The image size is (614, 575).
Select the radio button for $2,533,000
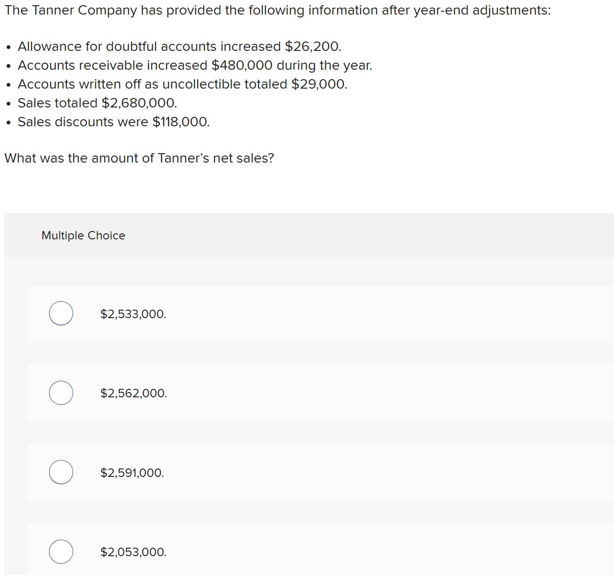(60, 313)
